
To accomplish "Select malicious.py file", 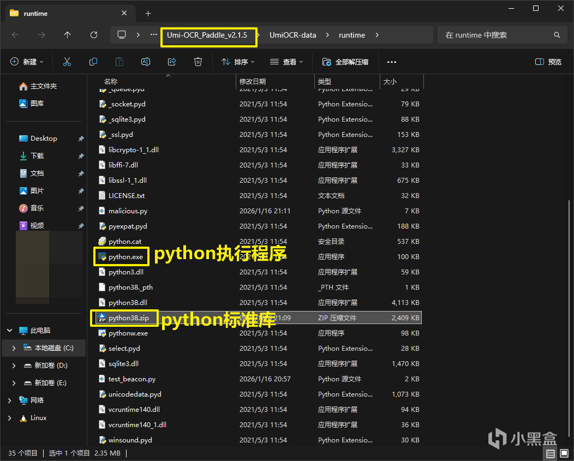I will pyautogui.click(x=128, y=211).
